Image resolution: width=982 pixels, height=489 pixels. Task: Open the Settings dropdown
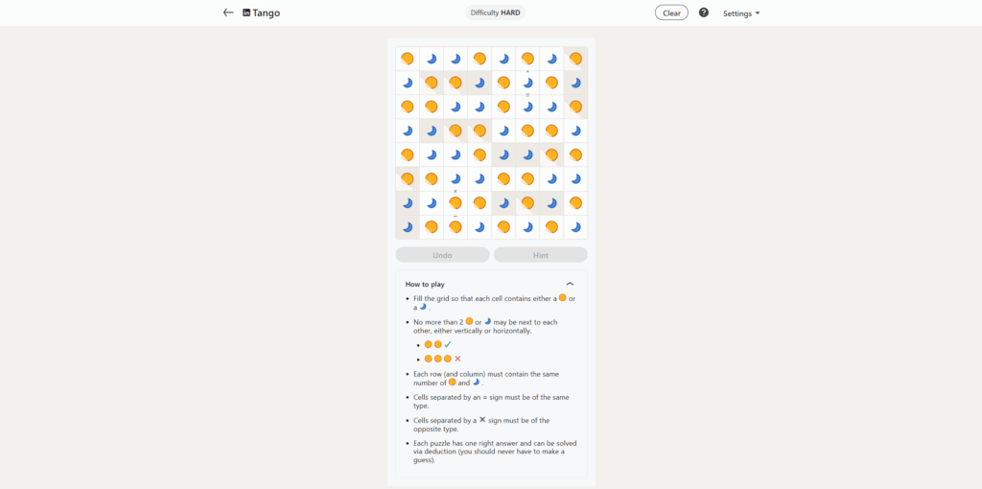pos(740,13)
